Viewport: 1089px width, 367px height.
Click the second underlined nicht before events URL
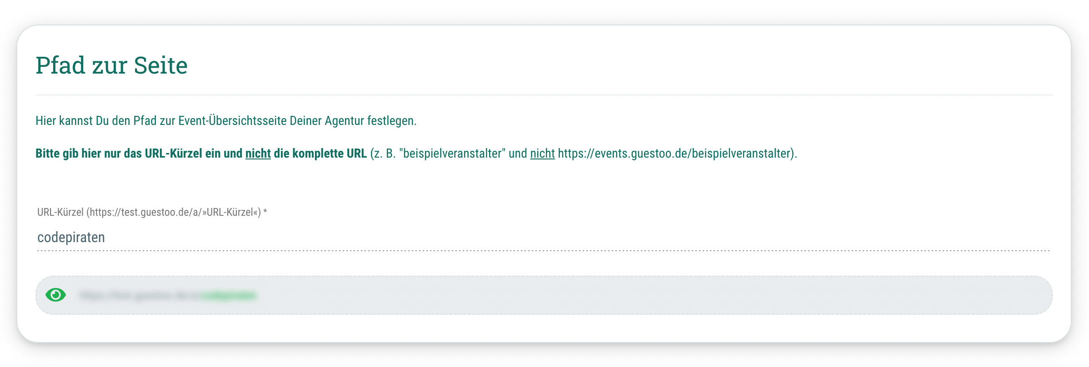pos(542,154)
